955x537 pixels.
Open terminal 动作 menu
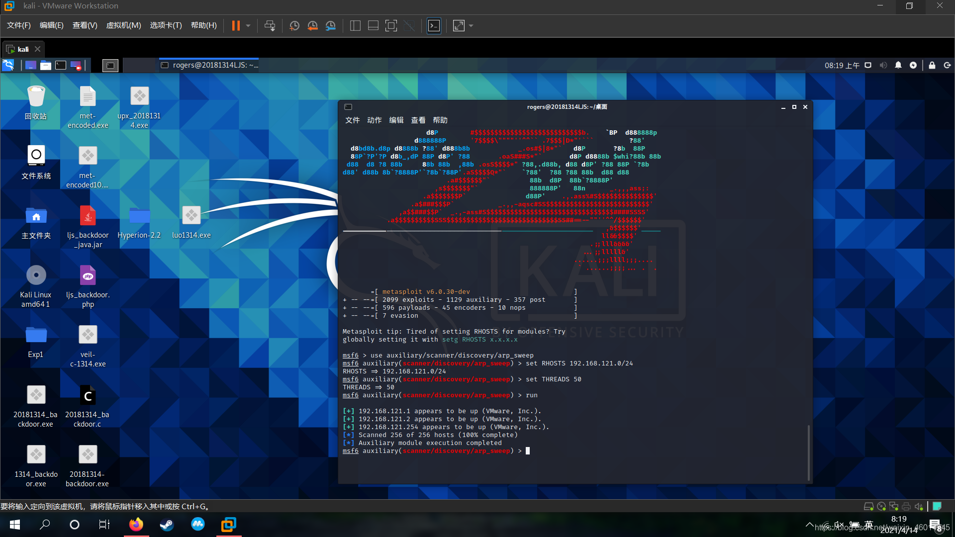[374, 120]
